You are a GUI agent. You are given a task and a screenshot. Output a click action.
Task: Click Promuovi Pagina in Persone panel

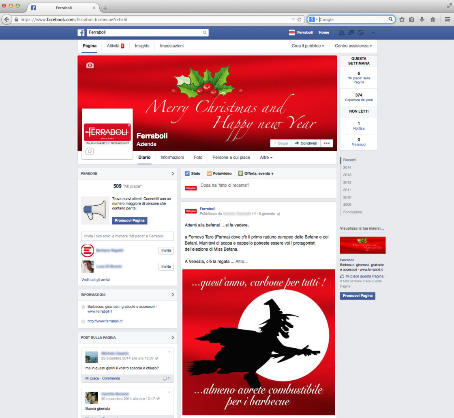[x=129, y=221]
